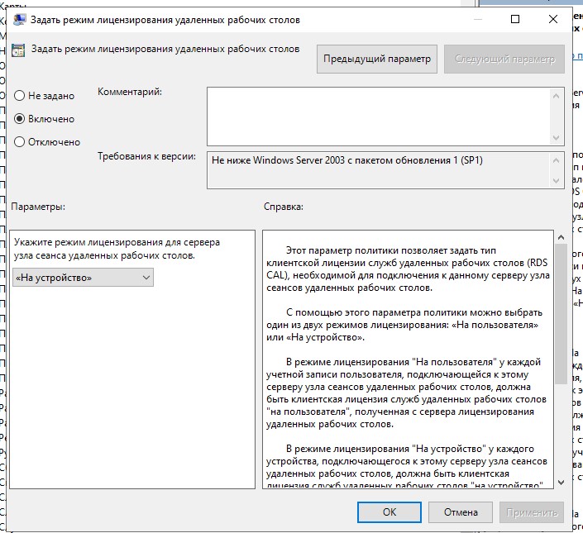
Task: Click the Справка scrollbar thumb
Action: pos(561,314)
